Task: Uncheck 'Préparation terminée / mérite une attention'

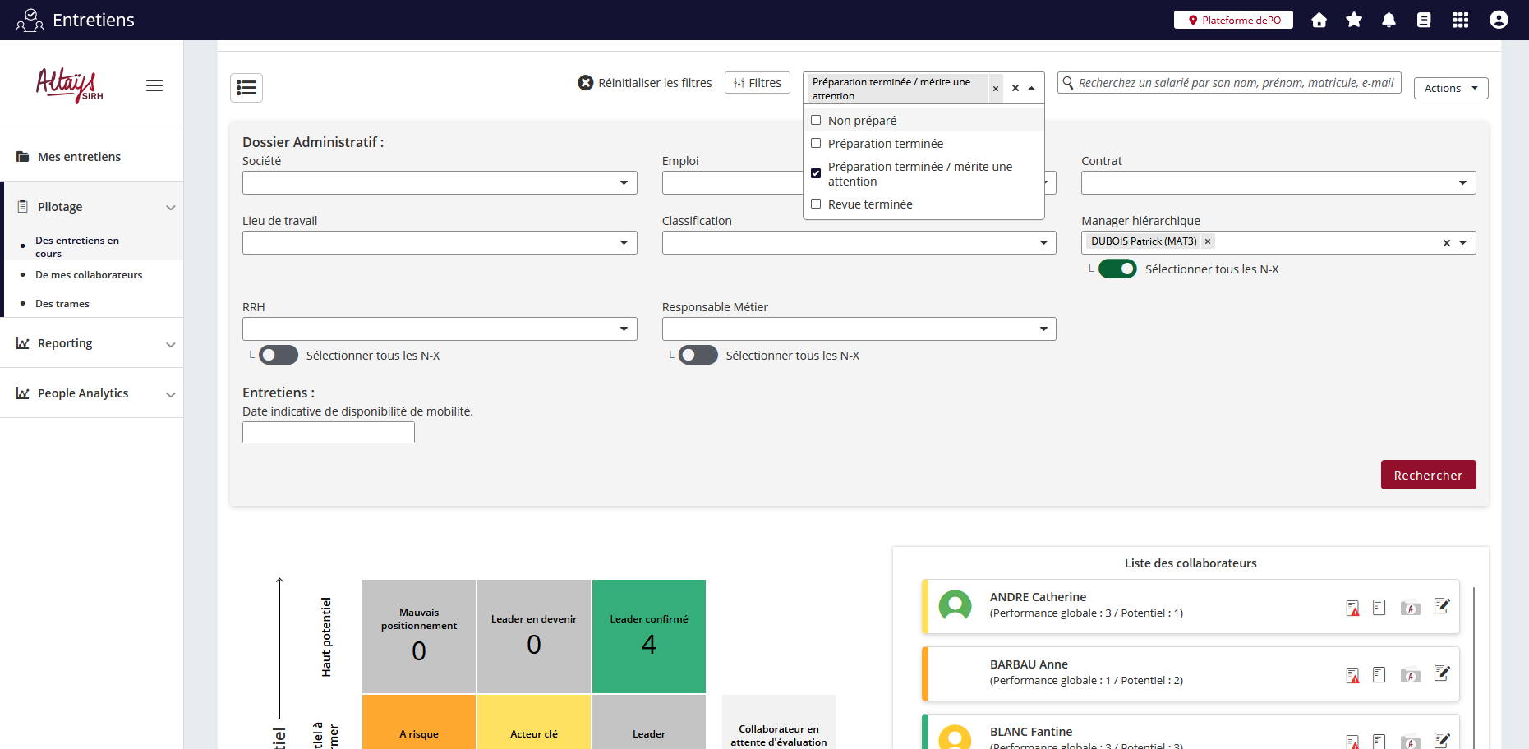Action: click(x=816, y=173)
